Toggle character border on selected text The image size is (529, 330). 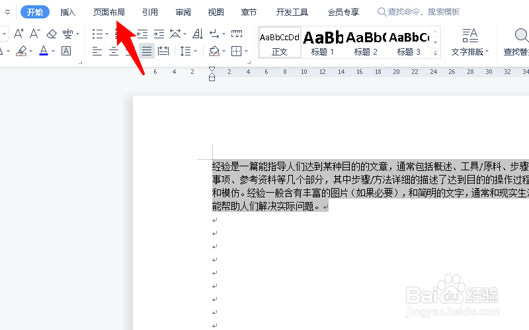[66, 51]
